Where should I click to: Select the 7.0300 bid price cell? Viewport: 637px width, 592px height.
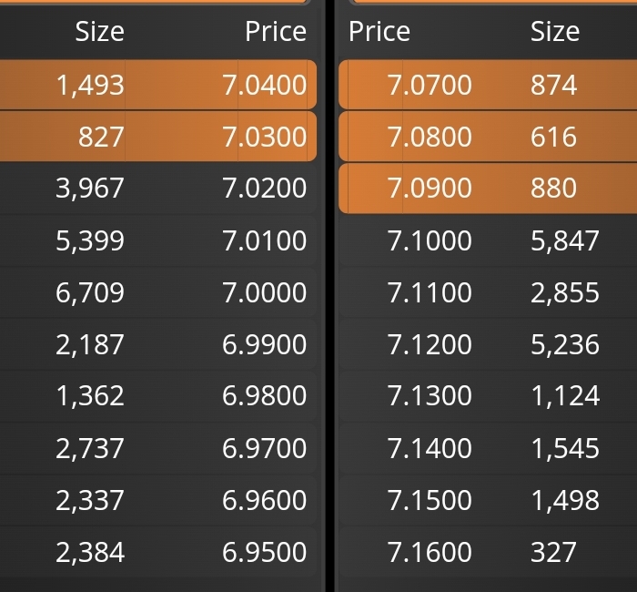265,137
